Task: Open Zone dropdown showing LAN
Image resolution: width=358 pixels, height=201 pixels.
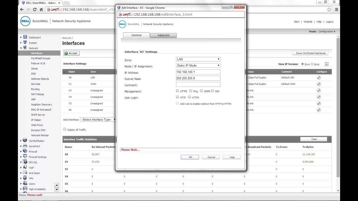Action: click(x=198, y=59)
